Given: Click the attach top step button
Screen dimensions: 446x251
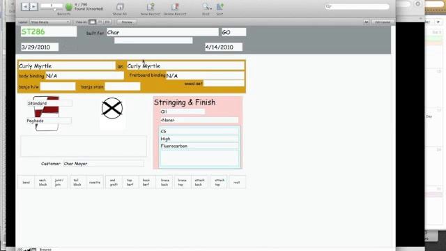Looking at the screenshot, I should point(219,182).
